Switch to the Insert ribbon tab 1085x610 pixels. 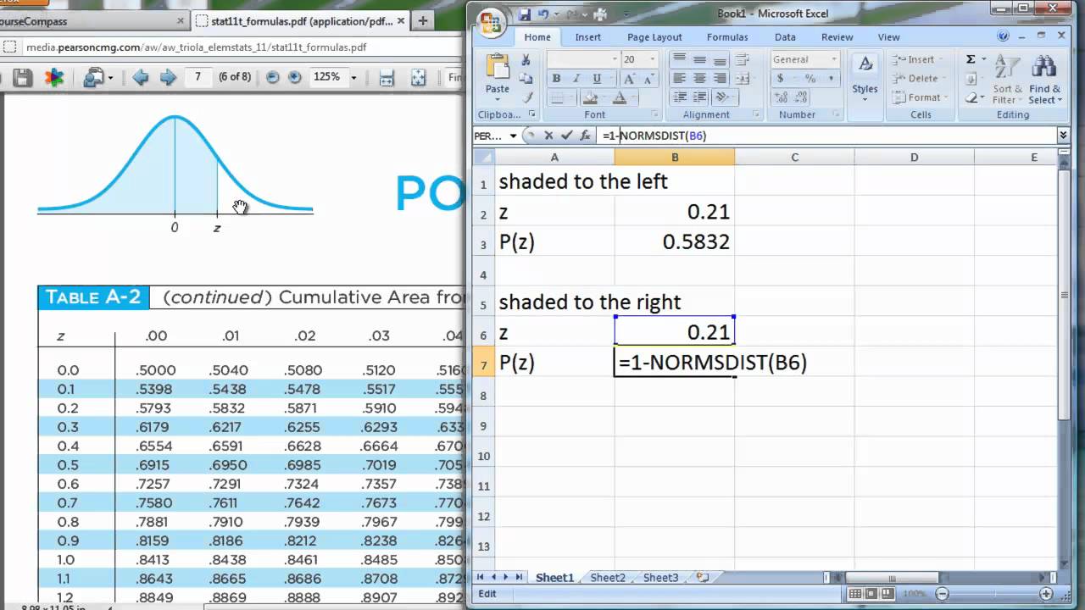(x=587, y=37)
